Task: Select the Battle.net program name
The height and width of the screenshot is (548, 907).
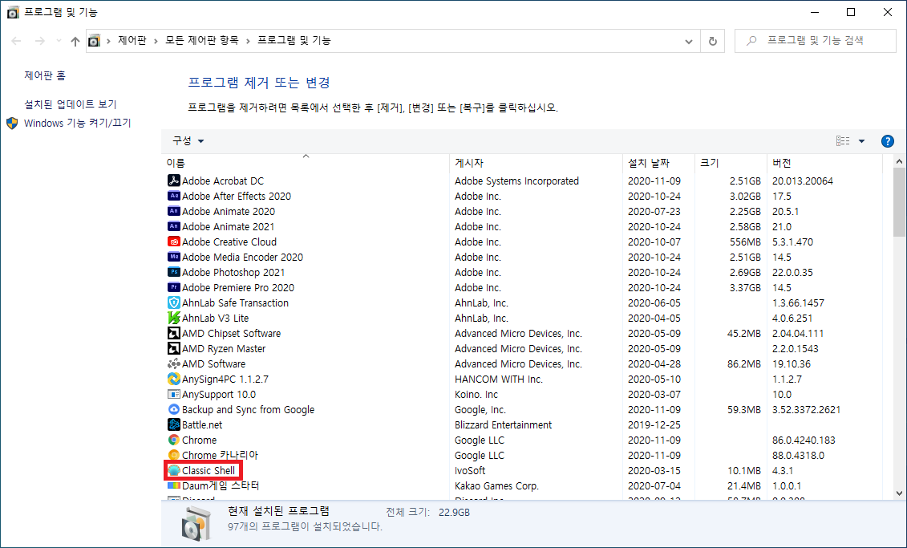Action: 202,424
